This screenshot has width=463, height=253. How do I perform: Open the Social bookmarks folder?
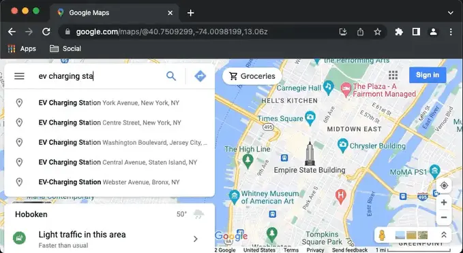(x=65, y=48)
